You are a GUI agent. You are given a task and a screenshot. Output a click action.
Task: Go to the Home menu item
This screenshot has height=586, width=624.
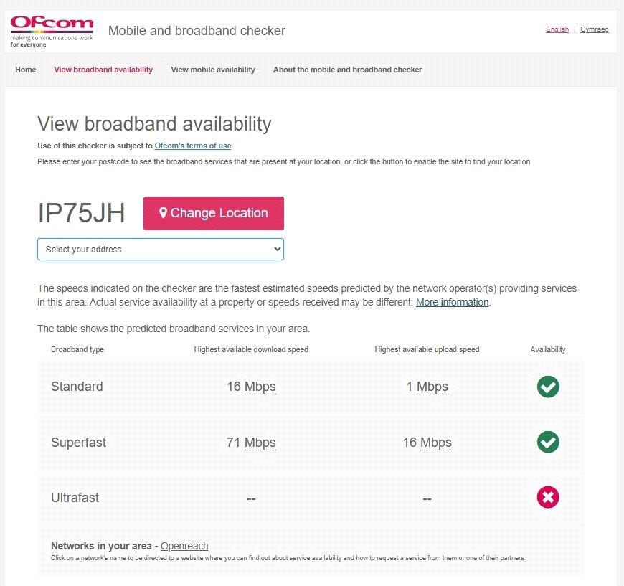[x=26, y=70]
